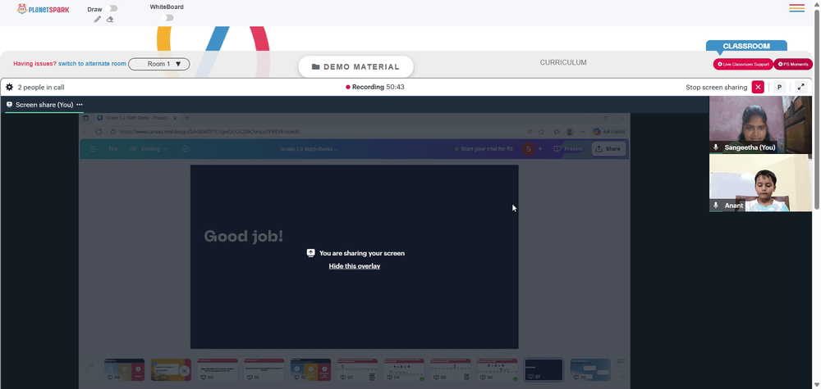Select the Classroom tab
This screenshot has width=821, height=389.
click(746, 46)
